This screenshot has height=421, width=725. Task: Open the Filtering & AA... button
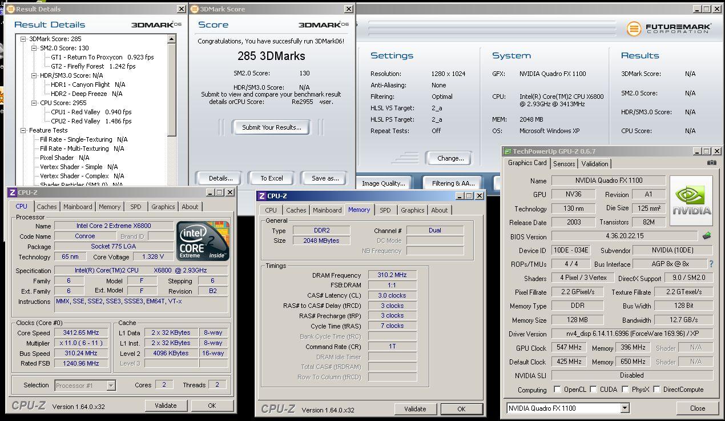point(453,183)
